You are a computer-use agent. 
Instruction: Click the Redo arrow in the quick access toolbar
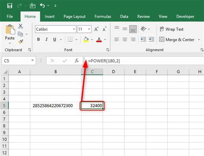tap(19, 6)
